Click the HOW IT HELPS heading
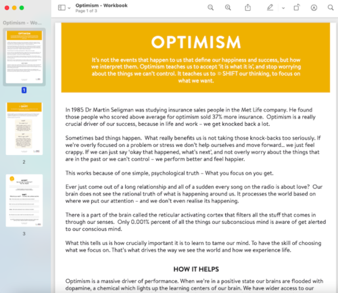Image resolution: width=338 pixels, height=293 pixels. (x=196, y=269)
